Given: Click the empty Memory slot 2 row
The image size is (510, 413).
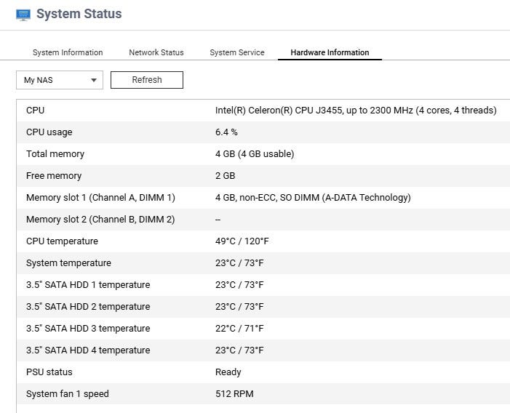Looking at the screenshot, I should pos(262,220).
